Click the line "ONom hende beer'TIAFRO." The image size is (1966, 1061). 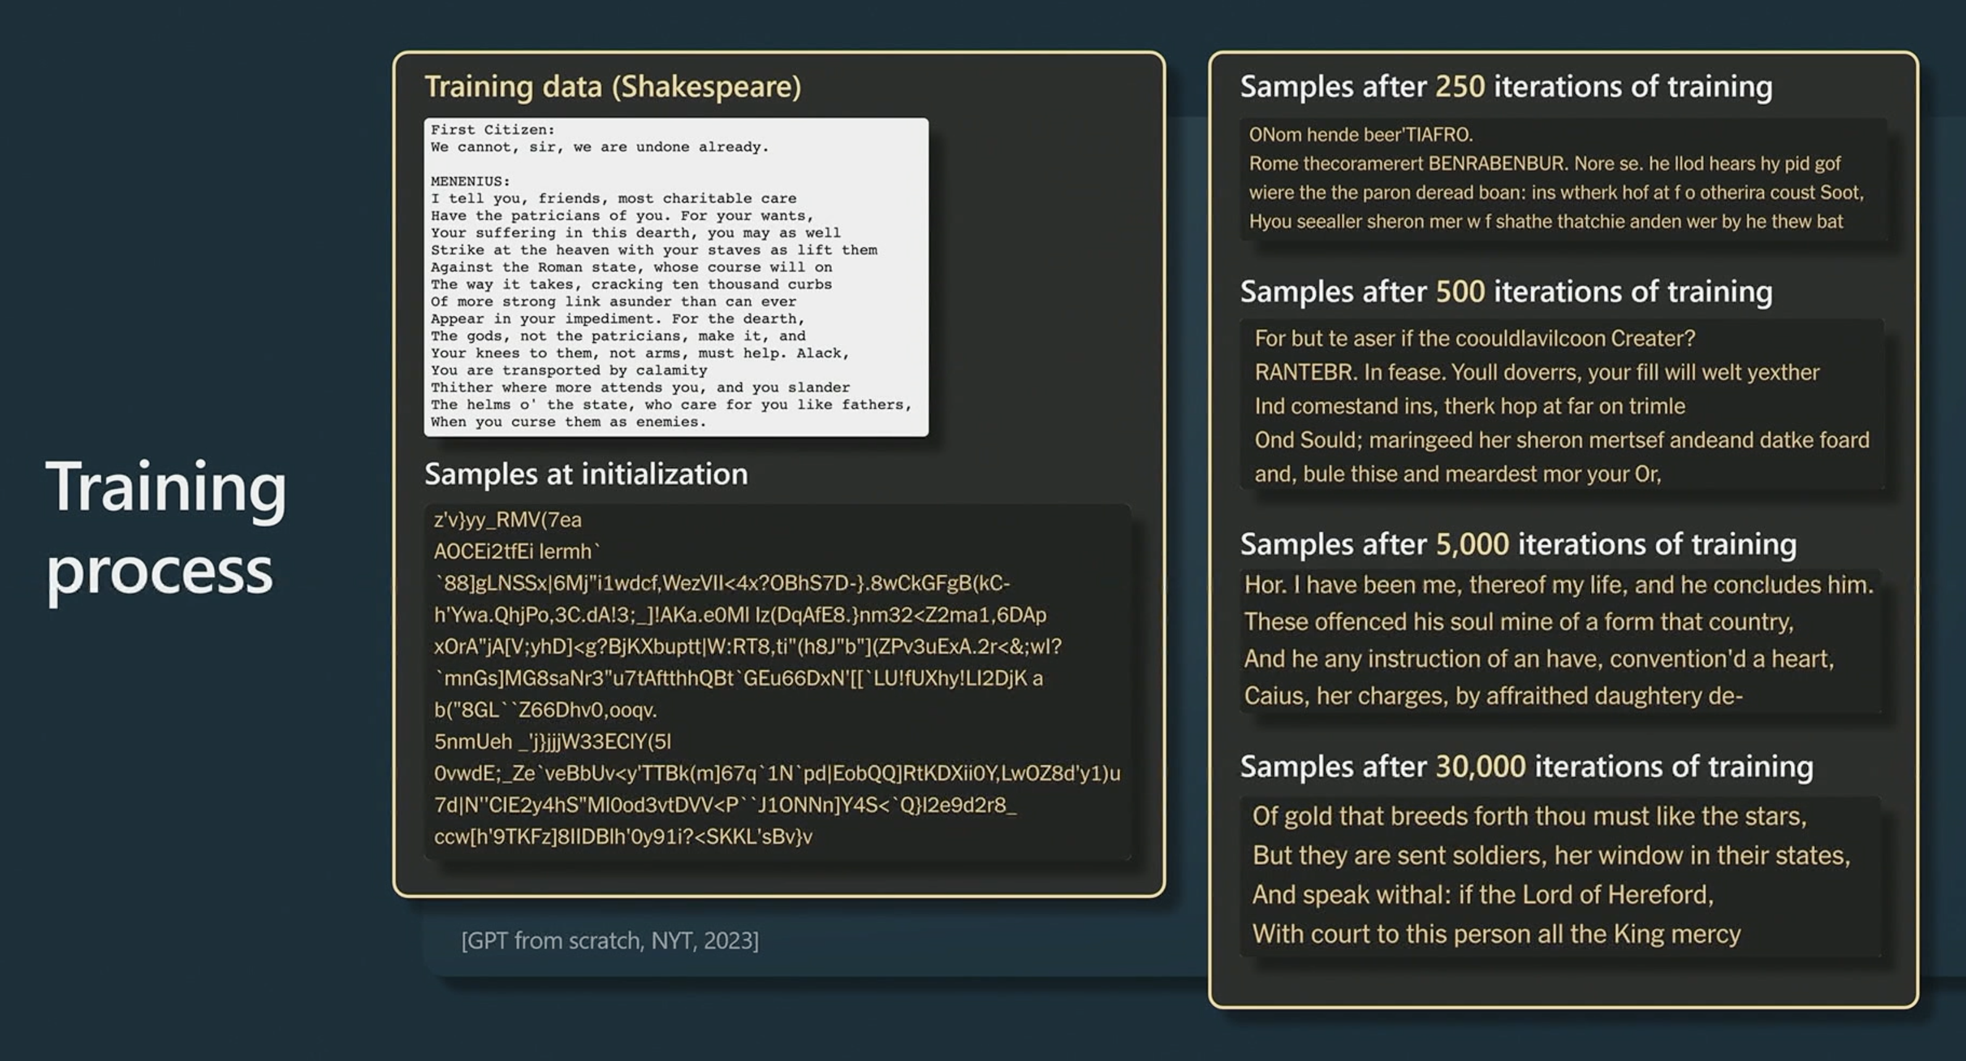point(1361,135)
